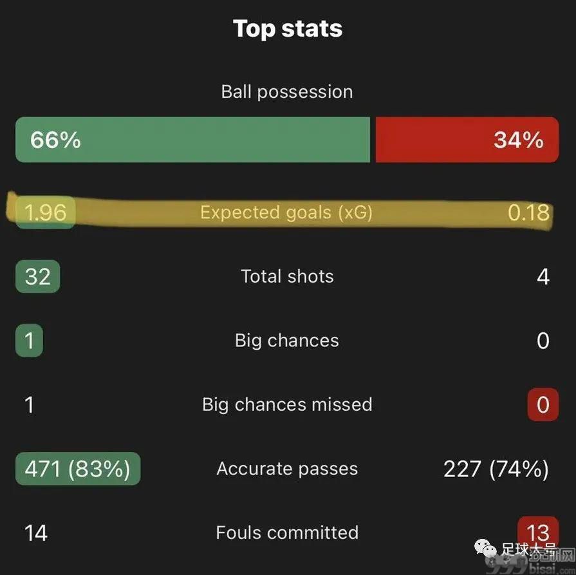
Task: Tap the 1.96 expected goals badge
Action: (46, 212)
